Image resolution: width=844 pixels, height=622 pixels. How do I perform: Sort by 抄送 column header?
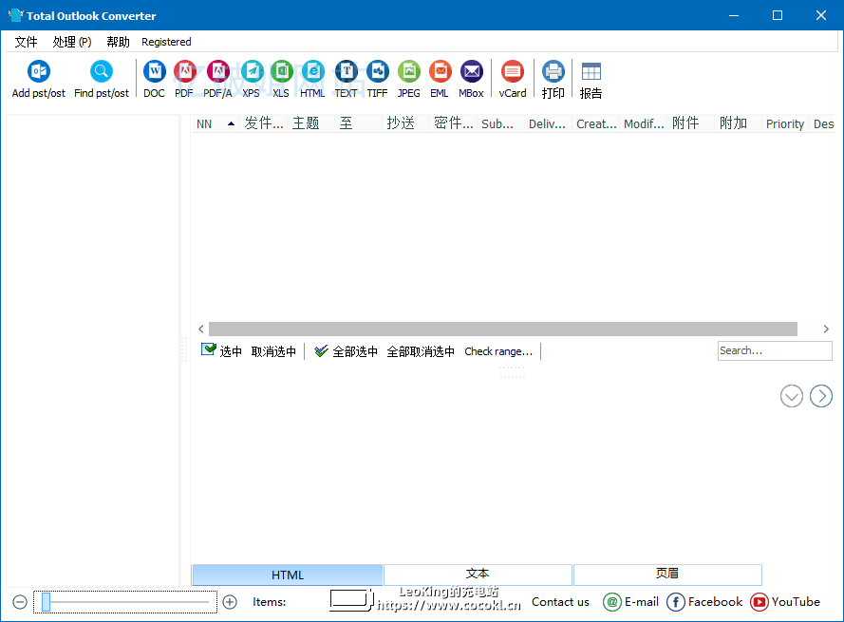pyautogui.click(x=405, y=123)
